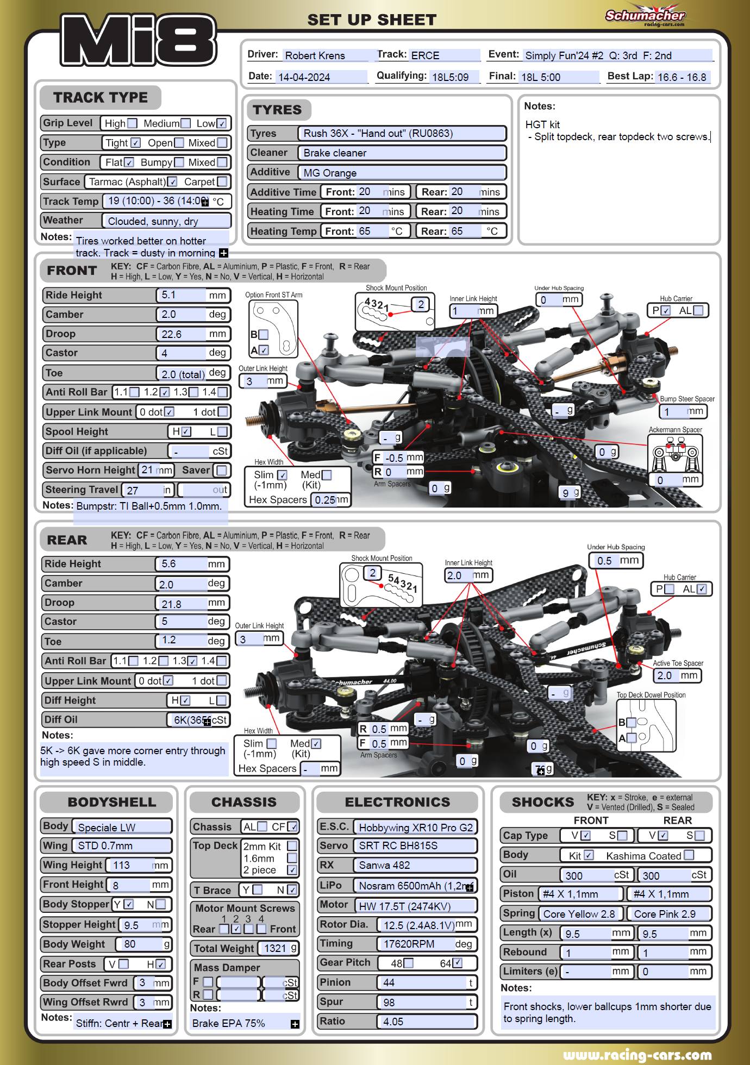Click the Tyres field Rush 36X
The height and width of the screenshot is (1065, 750).
(x=402, y=133)
